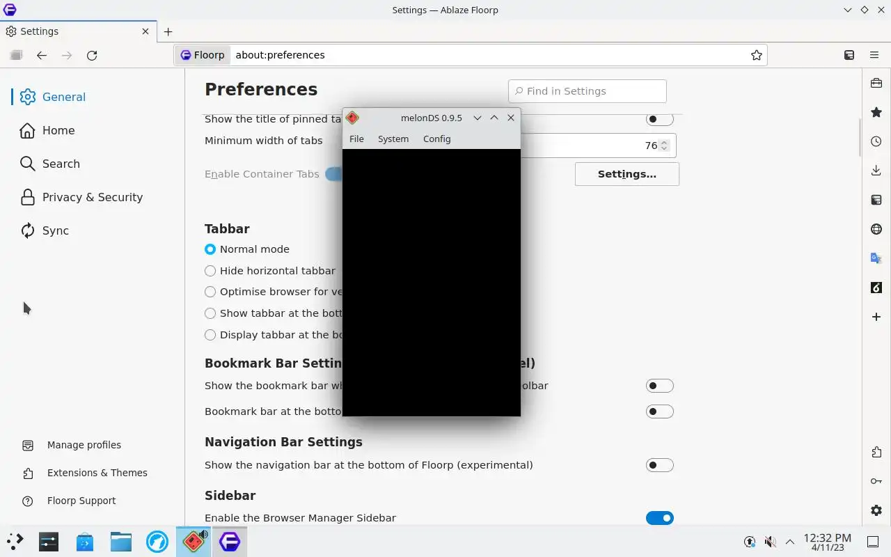This screenshot has height=557, width=891.
Task: Select 'Optimise browser for vertical tabs' radio
Action: pos(210,292)
